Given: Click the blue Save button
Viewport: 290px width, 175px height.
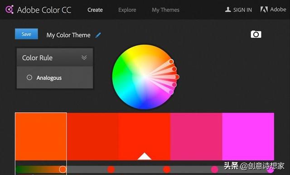Looking at the screenshot, I should click(26, 34).
